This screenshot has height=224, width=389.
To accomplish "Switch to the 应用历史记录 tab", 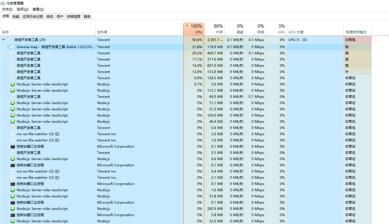I will pos(33,17).
